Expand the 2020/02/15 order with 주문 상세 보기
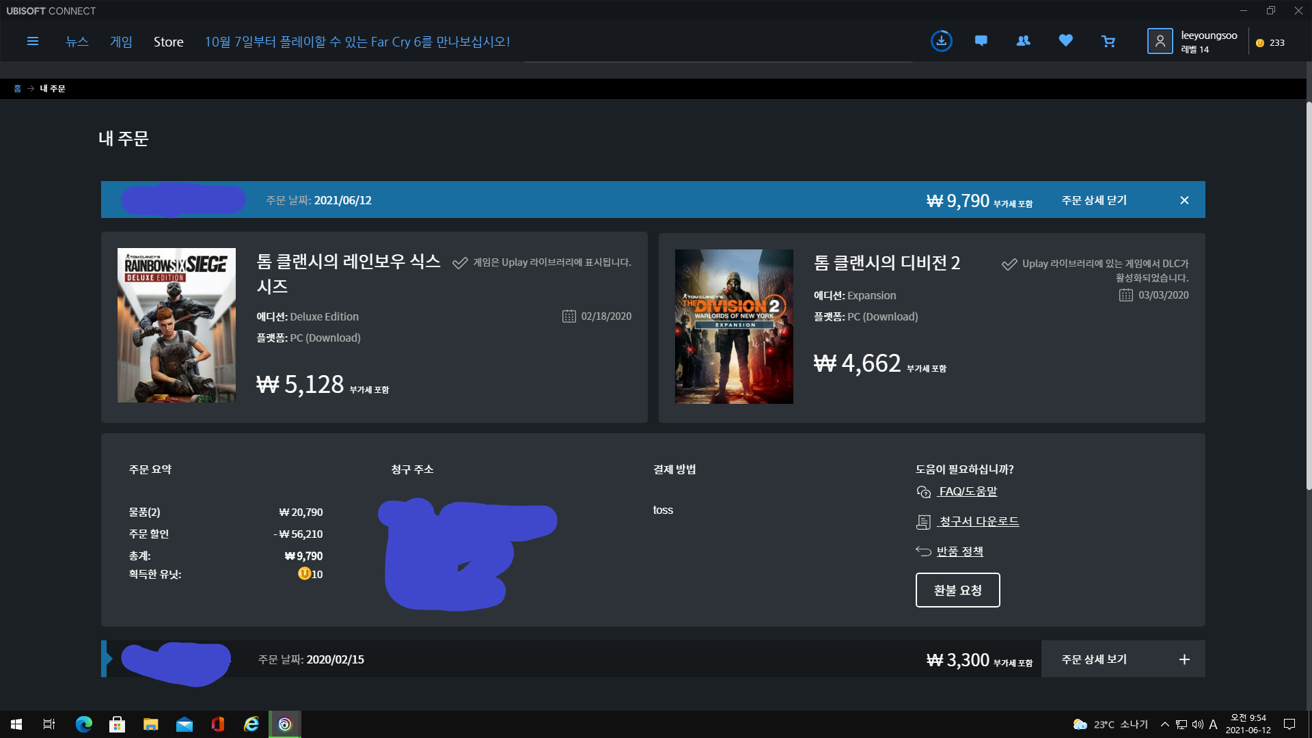The image size is (1312, 738). pyautogui.click(x=1094, y=659)
